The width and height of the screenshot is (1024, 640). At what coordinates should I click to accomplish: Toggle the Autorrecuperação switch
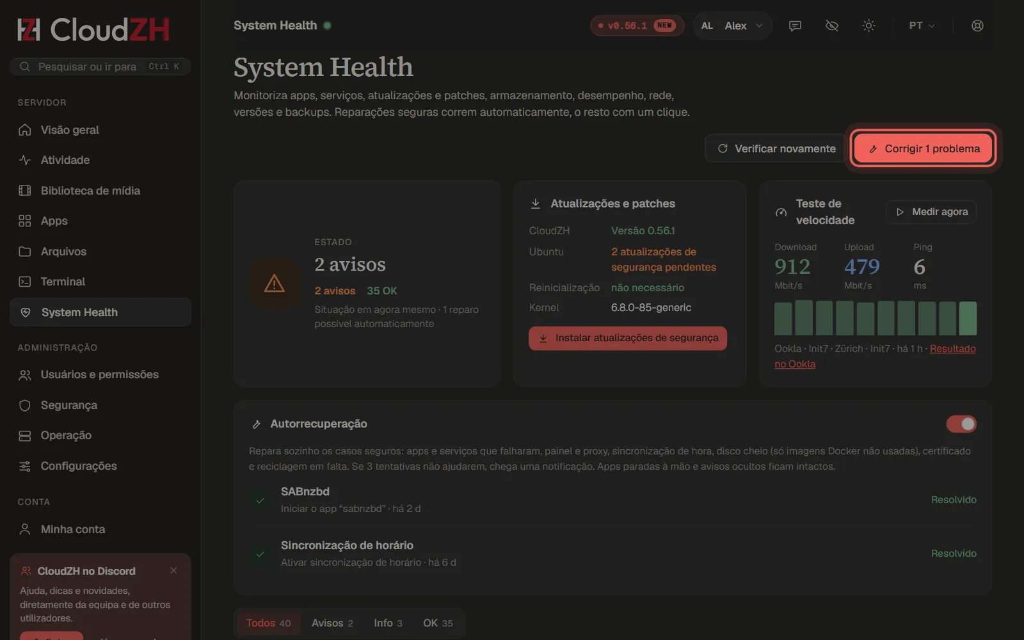[x=961, y=424]
